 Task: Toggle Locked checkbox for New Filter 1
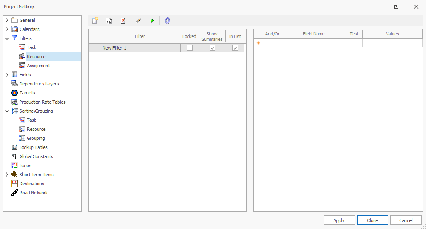(x=189, y=48)
